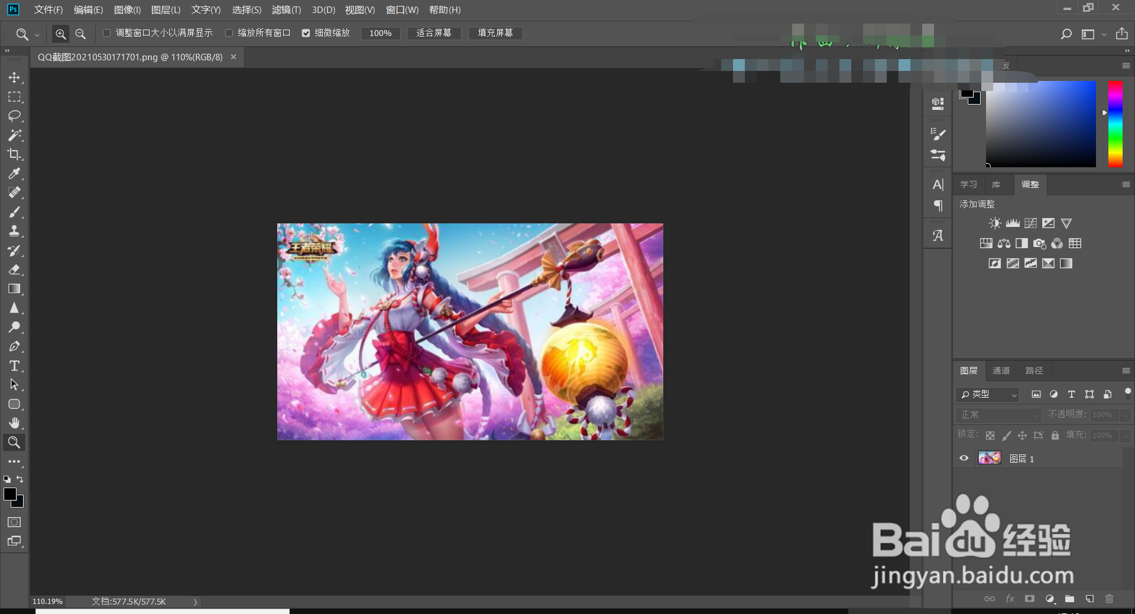Toggle lock transparent pixels
The height and width of the screenshot is (614, 1135).
pos(990,436)
